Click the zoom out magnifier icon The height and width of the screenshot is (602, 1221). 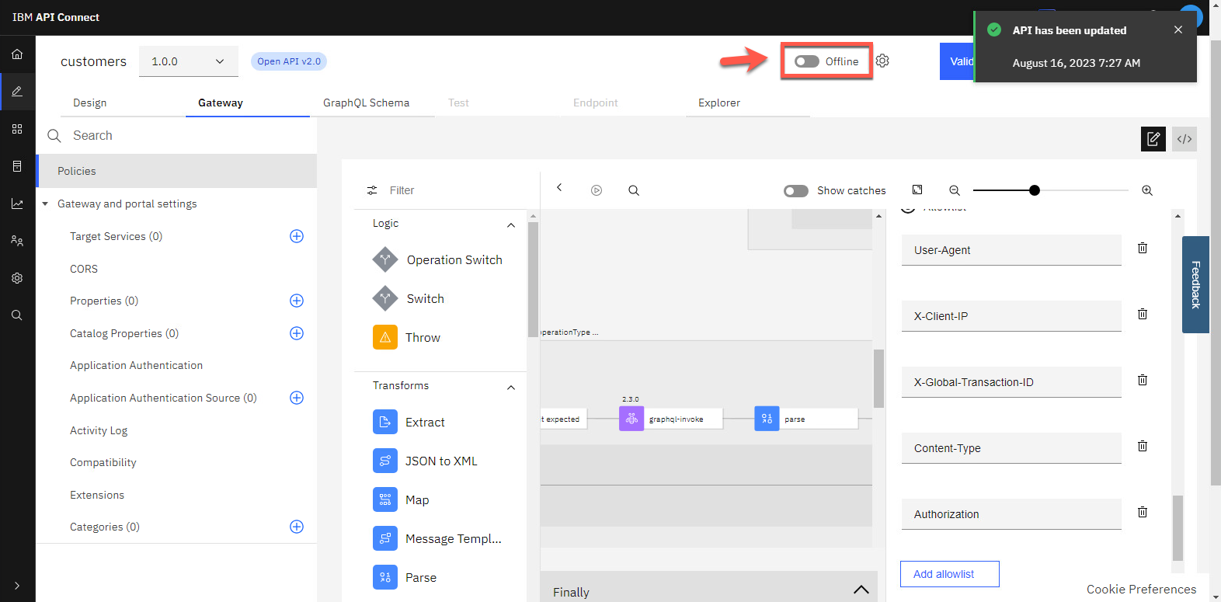(954, 190)
